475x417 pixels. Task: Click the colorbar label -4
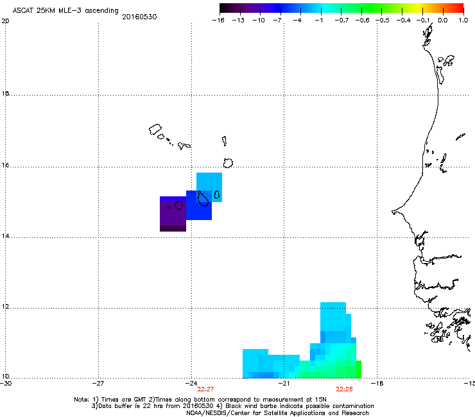click(297, 21)
